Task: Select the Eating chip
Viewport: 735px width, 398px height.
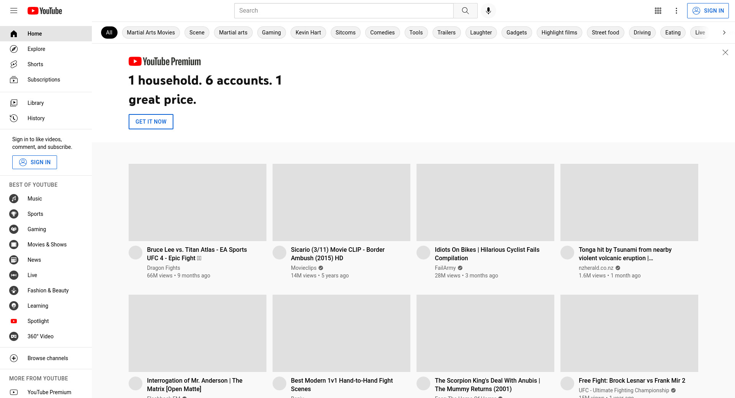Action: [673, 33]
